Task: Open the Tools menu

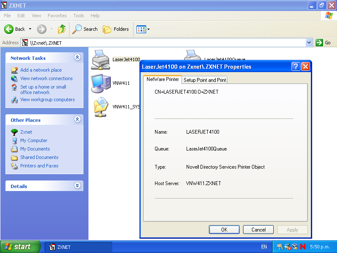Action: tap(79, 16)
